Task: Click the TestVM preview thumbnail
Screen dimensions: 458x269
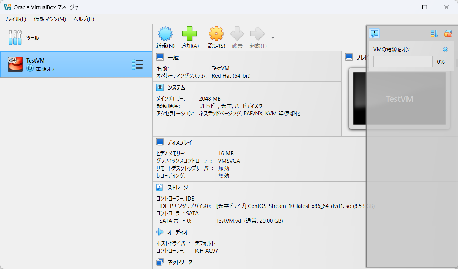Action: click(x=399, y=98)
